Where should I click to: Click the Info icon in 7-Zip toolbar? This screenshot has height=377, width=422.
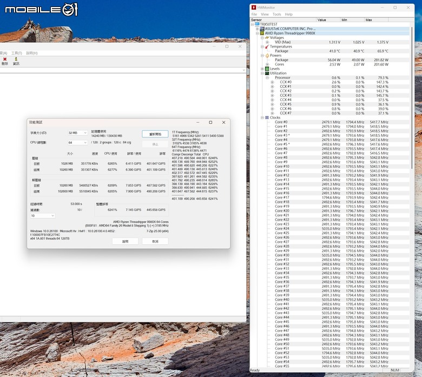click(x=16, y=59)
